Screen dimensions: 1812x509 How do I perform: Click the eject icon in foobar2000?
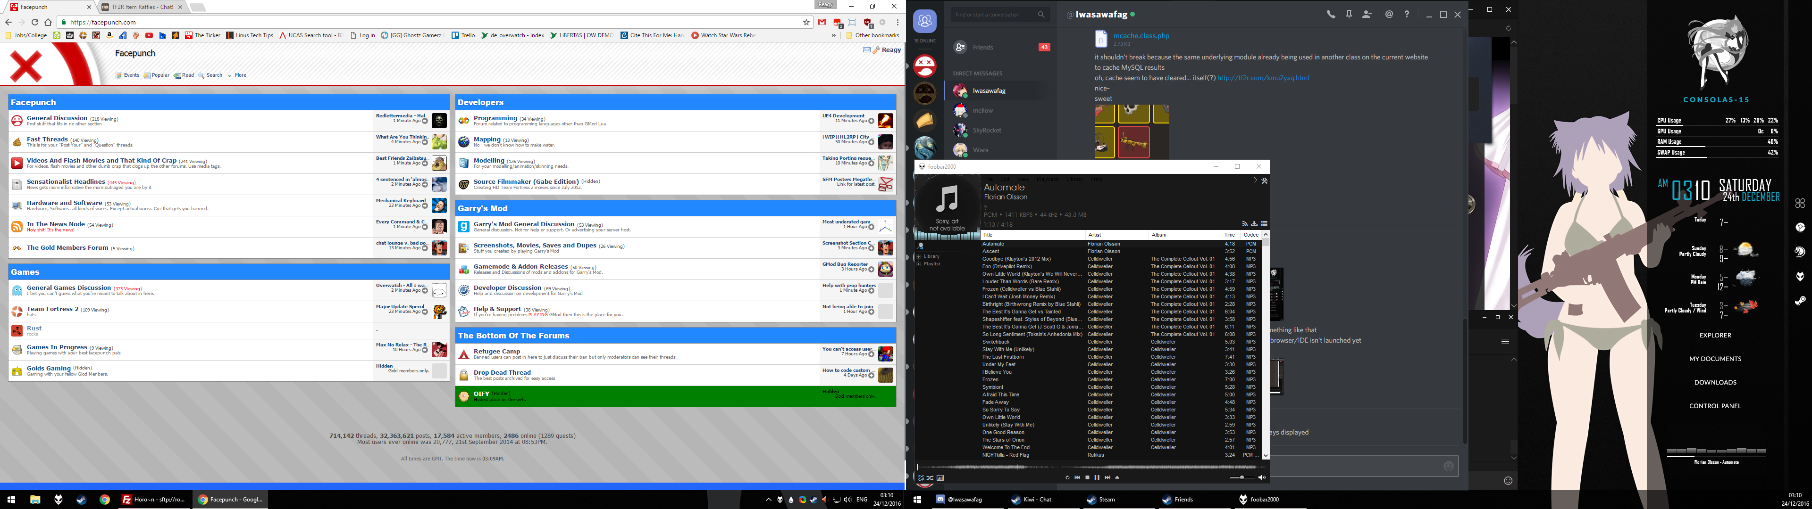(1117, 477)
